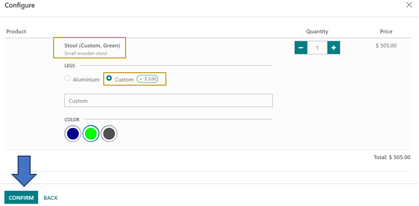Click the Price column header

(x=385, y=32)
